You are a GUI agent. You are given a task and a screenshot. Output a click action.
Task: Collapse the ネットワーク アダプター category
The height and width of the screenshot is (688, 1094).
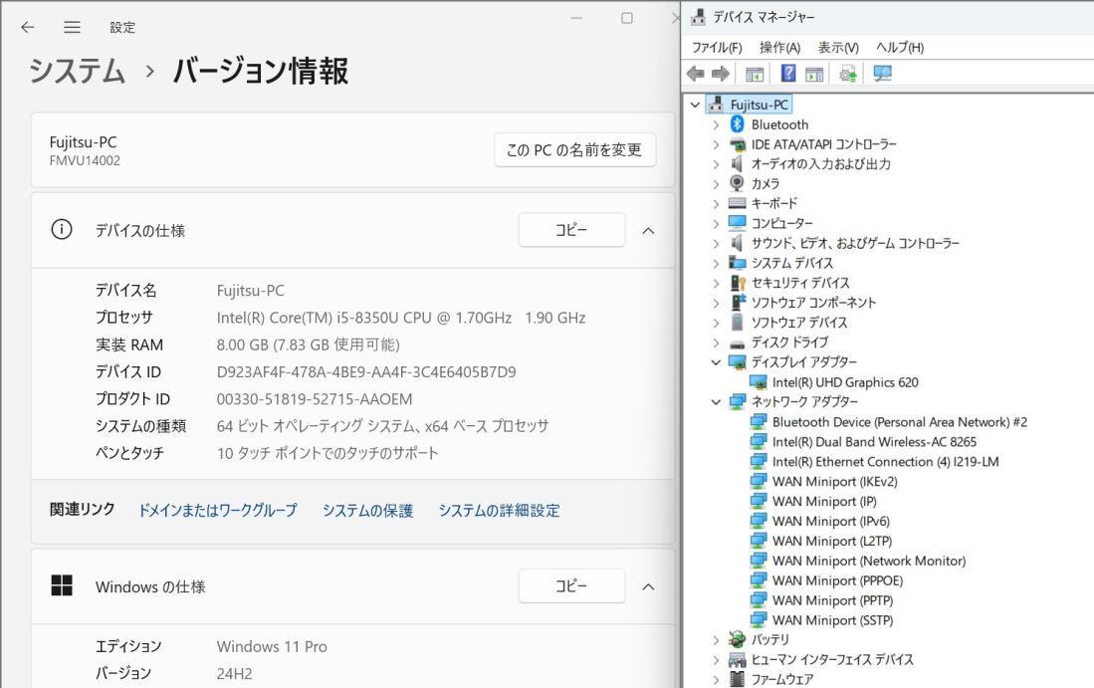716,402
